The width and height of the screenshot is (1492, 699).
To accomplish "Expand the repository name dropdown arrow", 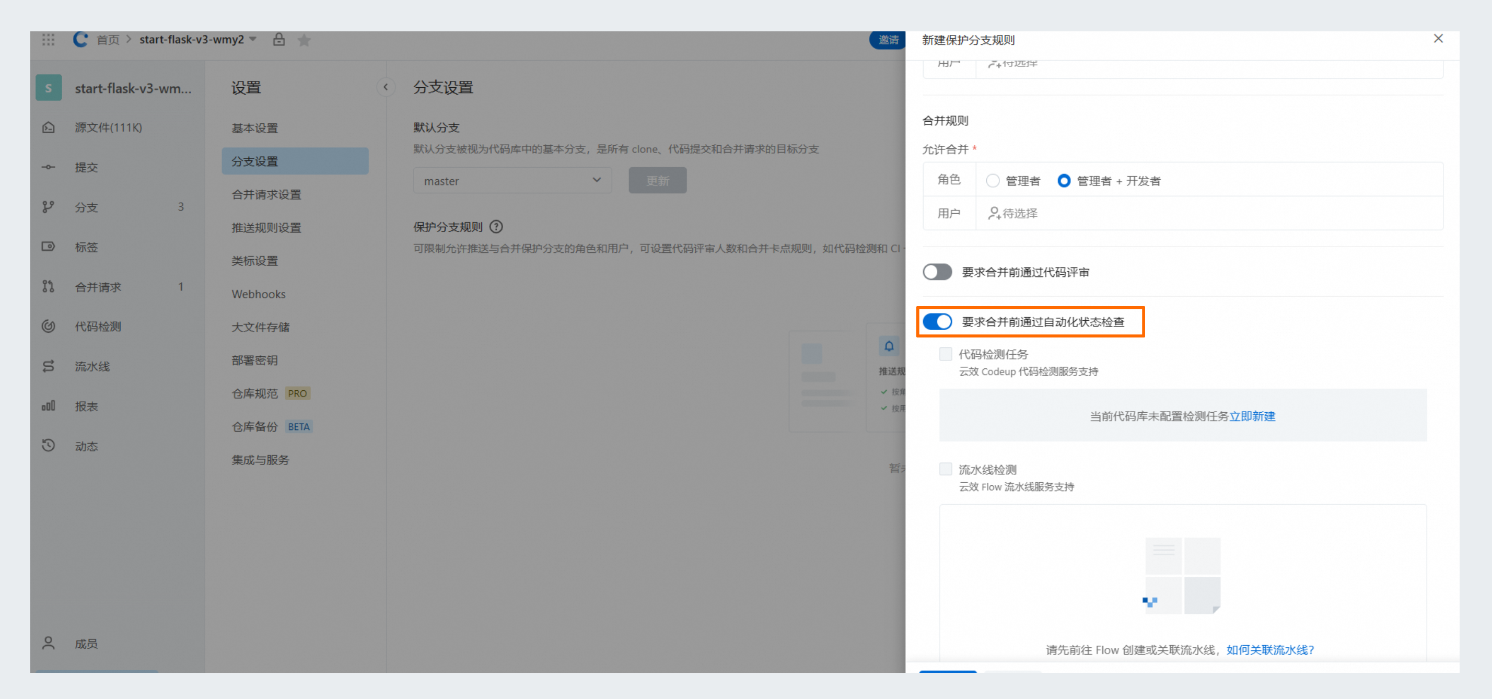I will tap(252, 39).
